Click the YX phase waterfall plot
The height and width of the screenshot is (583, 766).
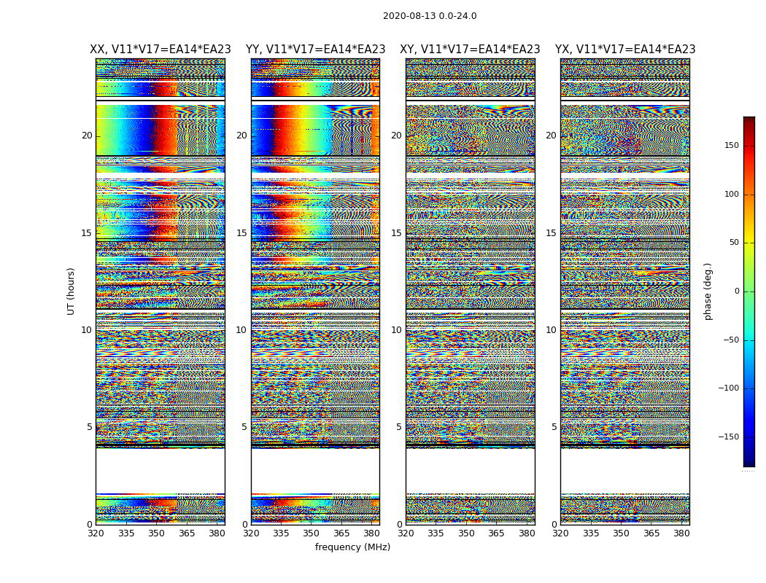tap(625, 291)
